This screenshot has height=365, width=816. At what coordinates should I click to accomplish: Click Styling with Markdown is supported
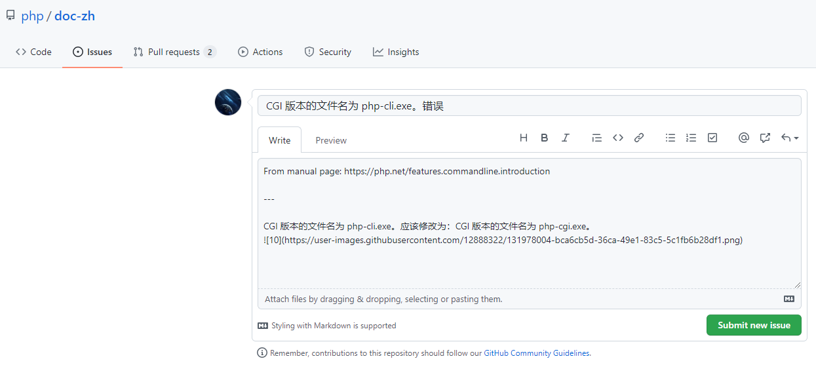tap(327, 326)
